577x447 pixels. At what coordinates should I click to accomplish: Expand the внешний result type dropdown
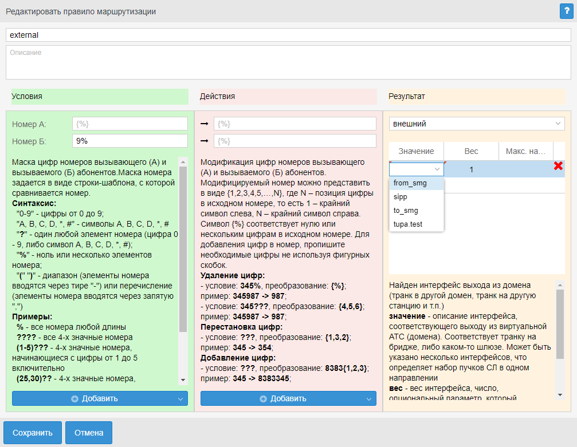tap(477, 124)
